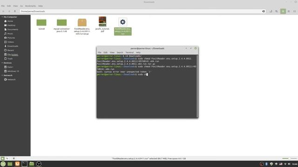The height and width of the screenshot is (167, 298).
Task: Collapse the Devices section
Action: point(2,63)
